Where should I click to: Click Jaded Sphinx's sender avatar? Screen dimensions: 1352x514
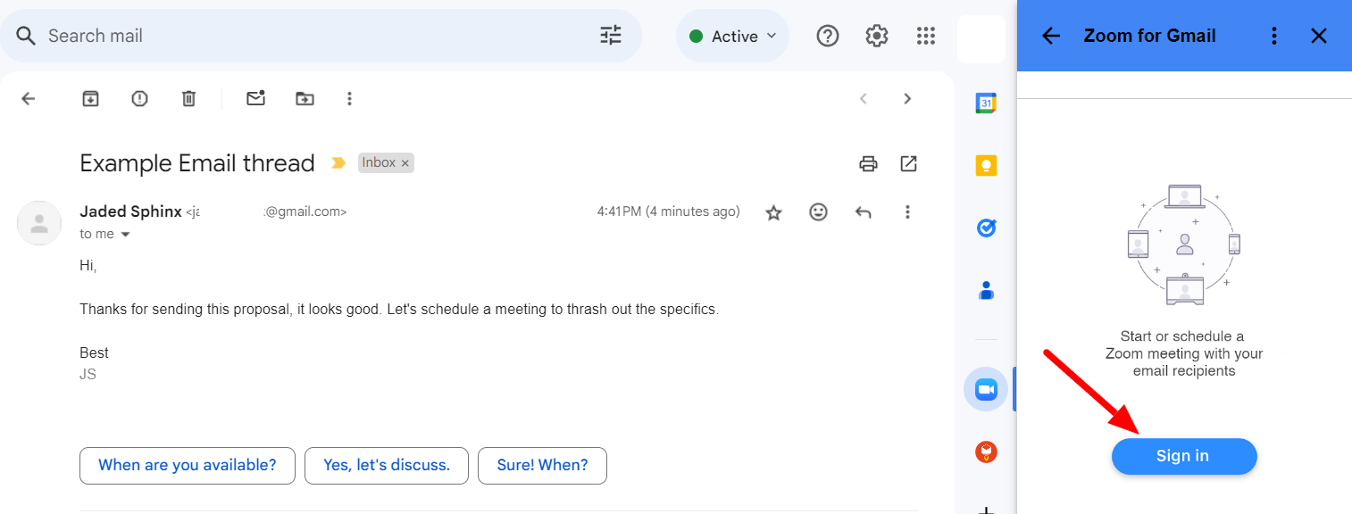click(x=39, y=223)
